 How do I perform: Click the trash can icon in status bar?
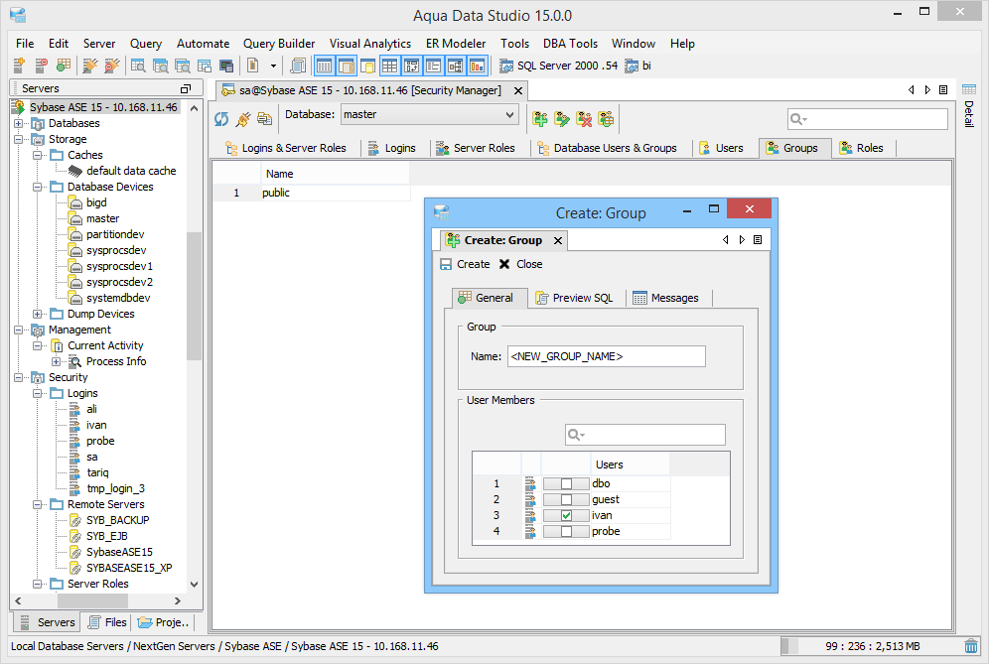971,646
